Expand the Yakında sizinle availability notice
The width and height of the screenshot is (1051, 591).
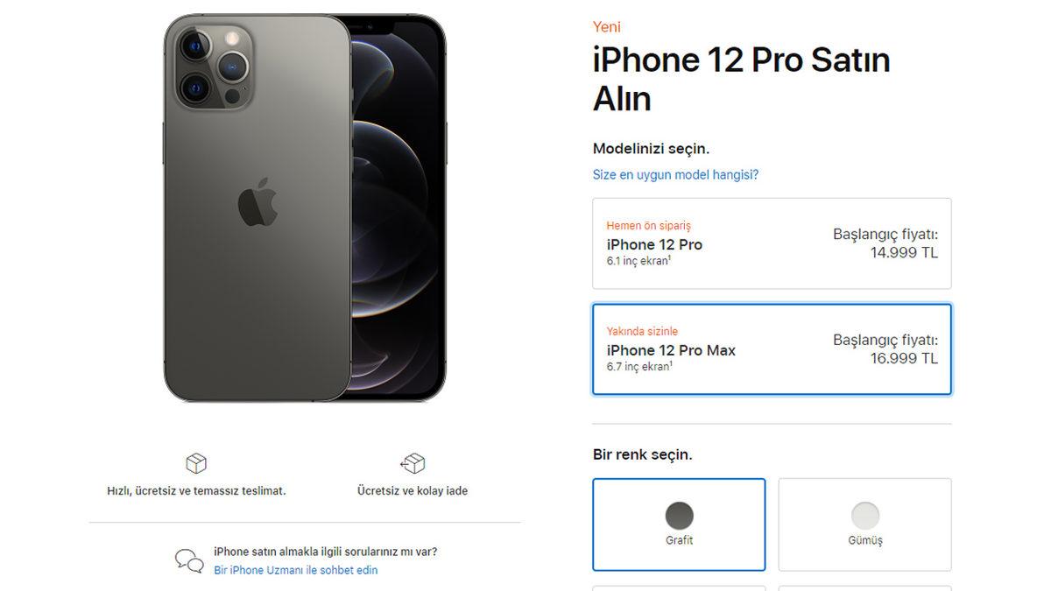coord(643,331)
